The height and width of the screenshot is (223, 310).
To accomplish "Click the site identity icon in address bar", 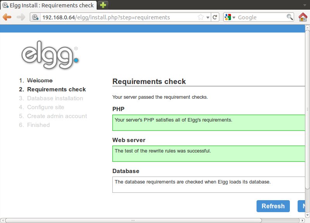I will 35,17.
